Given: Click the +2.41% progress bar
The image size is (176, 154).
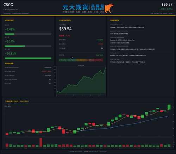Looking at the screenshot, I should click(28, 34).
